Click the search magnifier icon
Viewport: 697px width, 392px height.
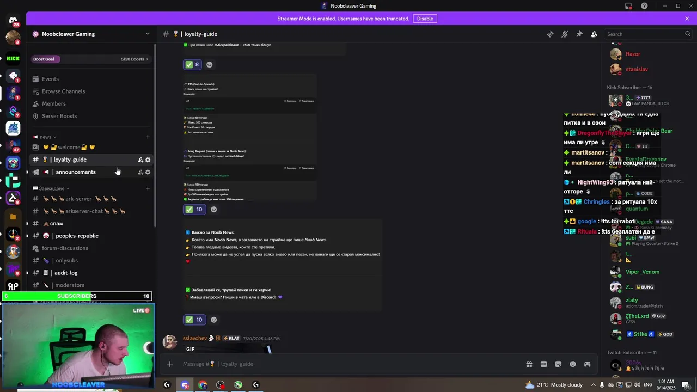(688, 34)
